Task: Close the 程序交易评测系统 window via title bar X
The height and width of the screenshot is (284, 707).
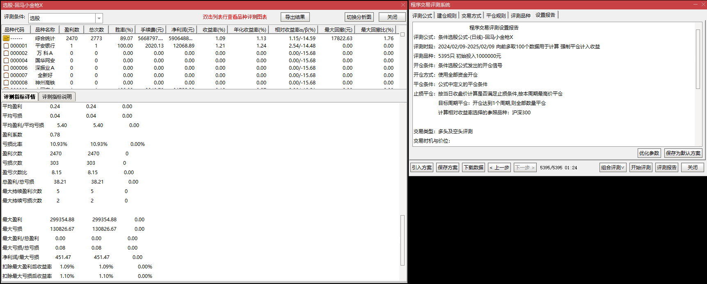Action: (x=702, y=5)
